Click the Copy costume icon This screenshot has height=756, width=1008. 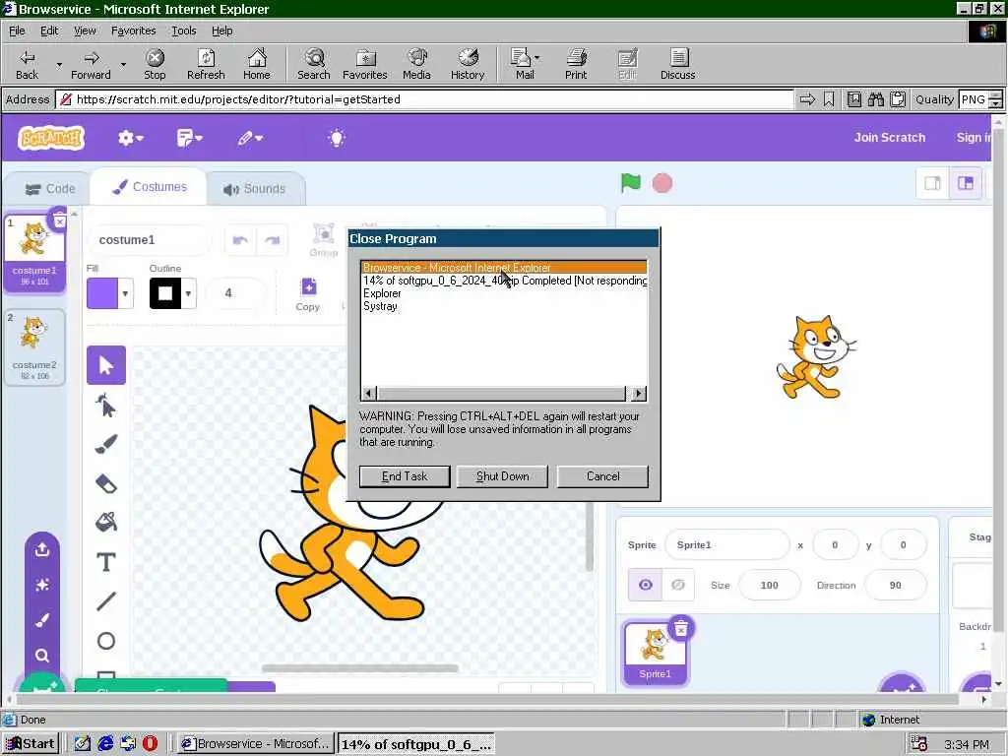click(x=308, y=295)
